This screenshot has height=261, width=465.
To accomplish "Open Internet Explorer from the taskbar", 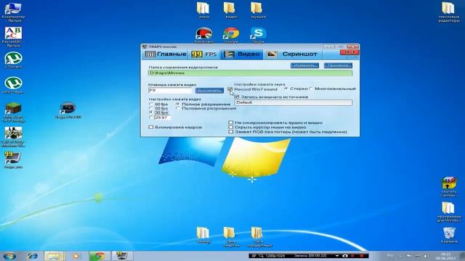I will point(32,256).
